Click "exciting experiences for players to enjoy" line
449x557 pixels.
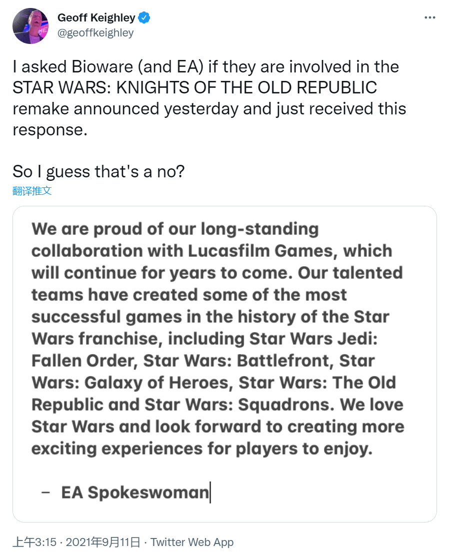pyautogui.click(x=202, y=449)
